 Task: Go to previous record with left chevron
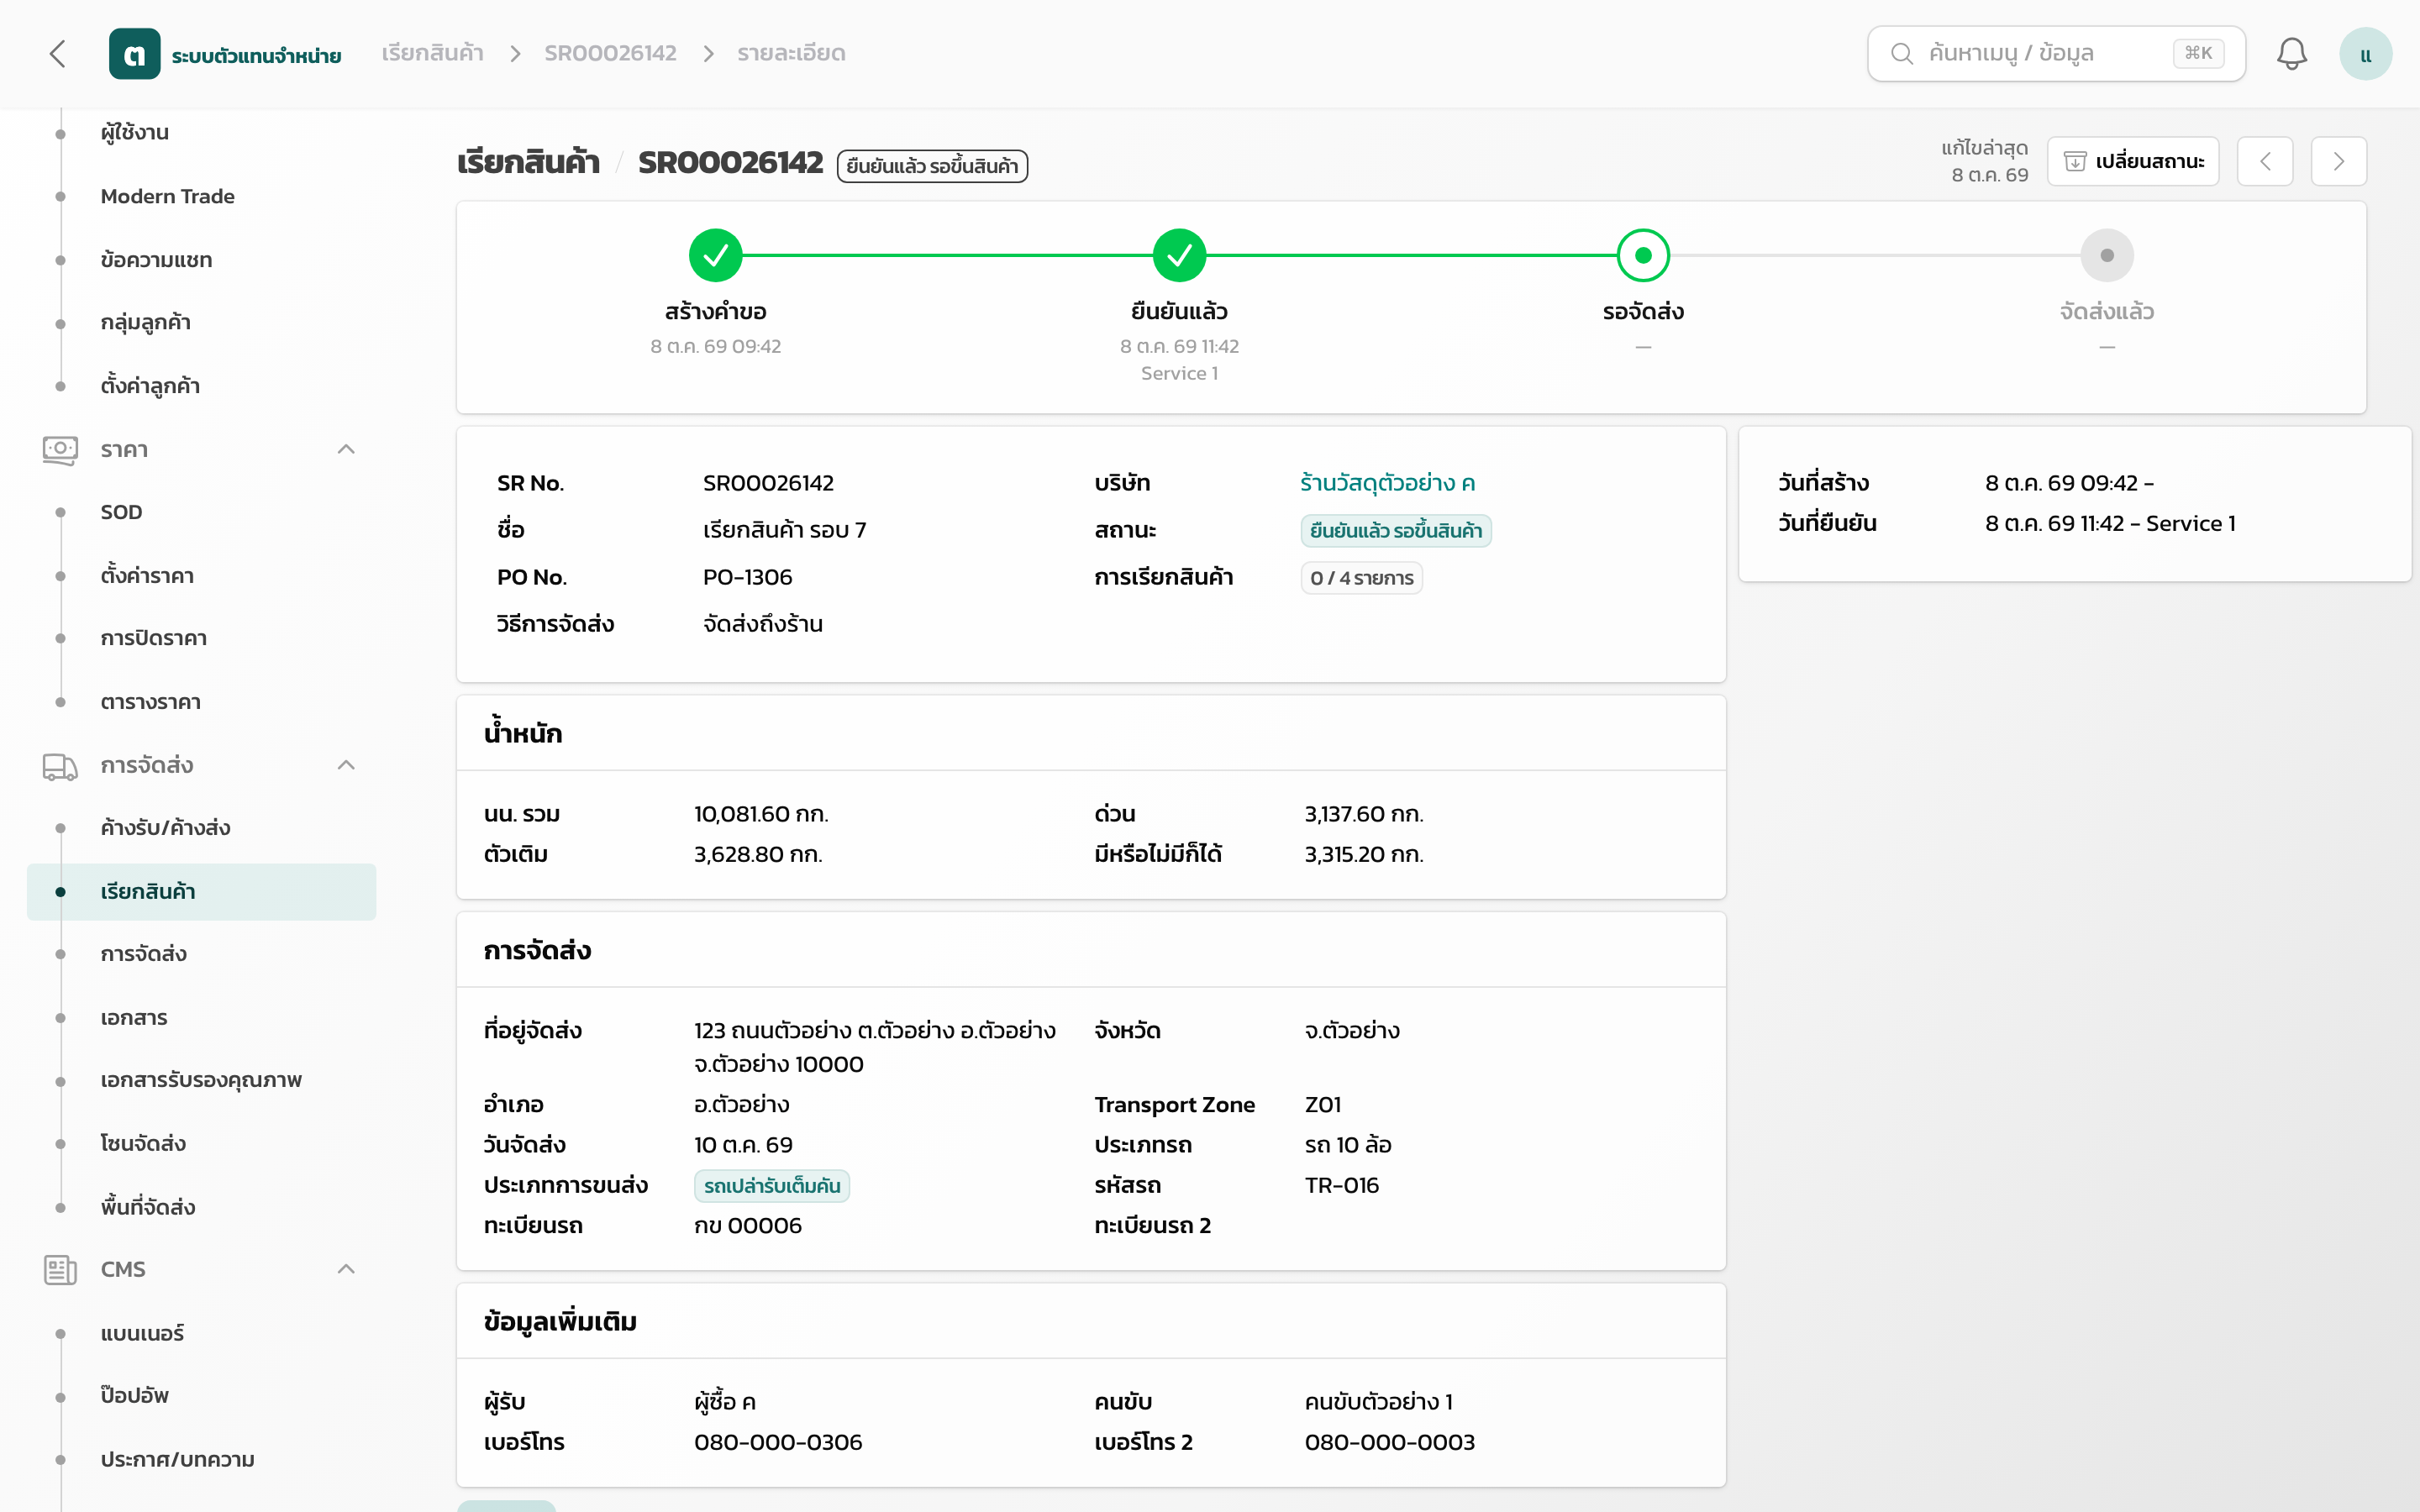[x=2265, y=161]
